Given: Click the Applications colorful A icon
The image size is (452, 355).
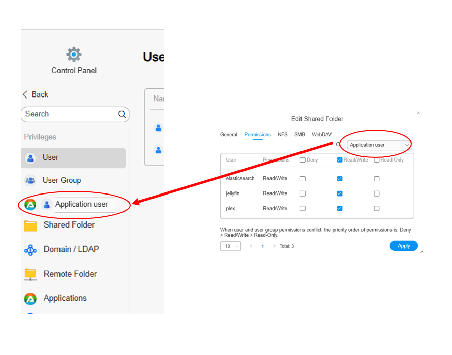Looking at the screenshot, I should 31,299.
